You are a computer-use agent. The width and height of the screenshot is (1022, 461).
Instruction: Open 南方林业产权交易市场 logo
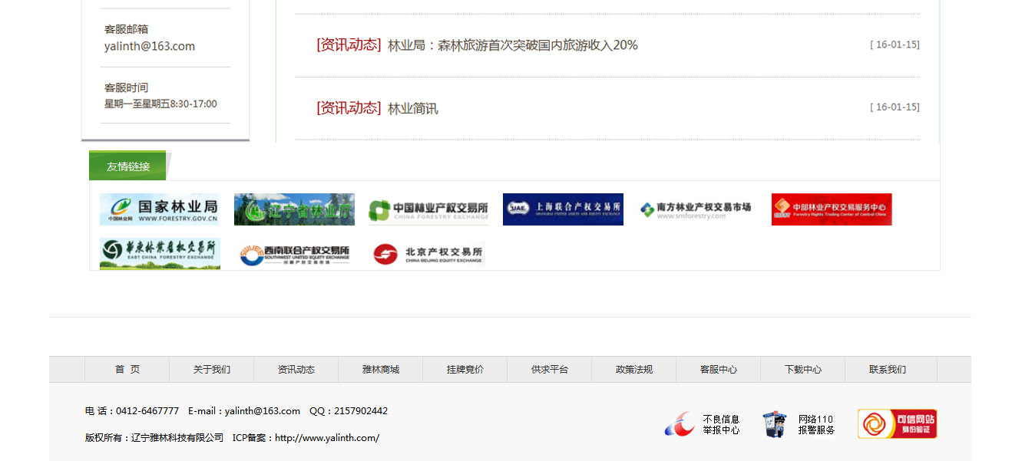(x=696, y=209)
